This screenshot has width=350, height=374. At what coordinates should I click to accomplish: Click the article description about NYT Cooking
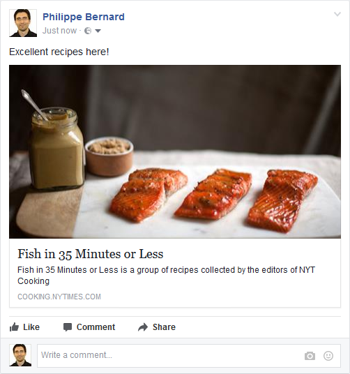click(x=167, y=275)
